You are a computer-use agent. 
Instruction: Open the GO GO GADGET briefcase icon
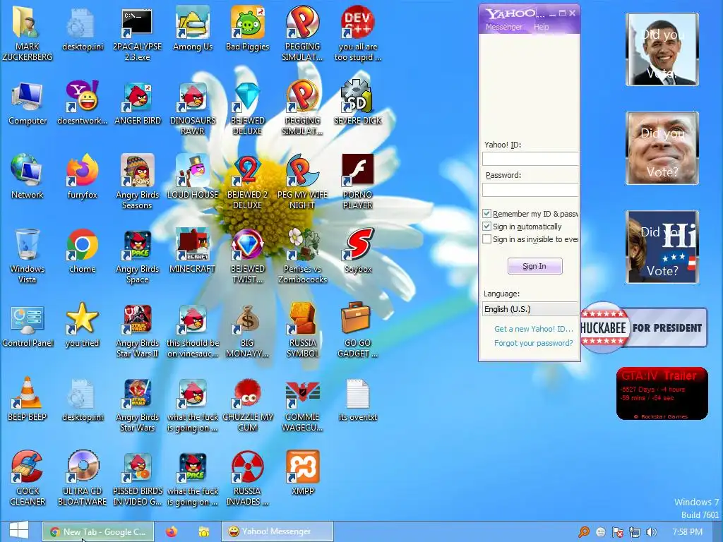coord(356,318)
